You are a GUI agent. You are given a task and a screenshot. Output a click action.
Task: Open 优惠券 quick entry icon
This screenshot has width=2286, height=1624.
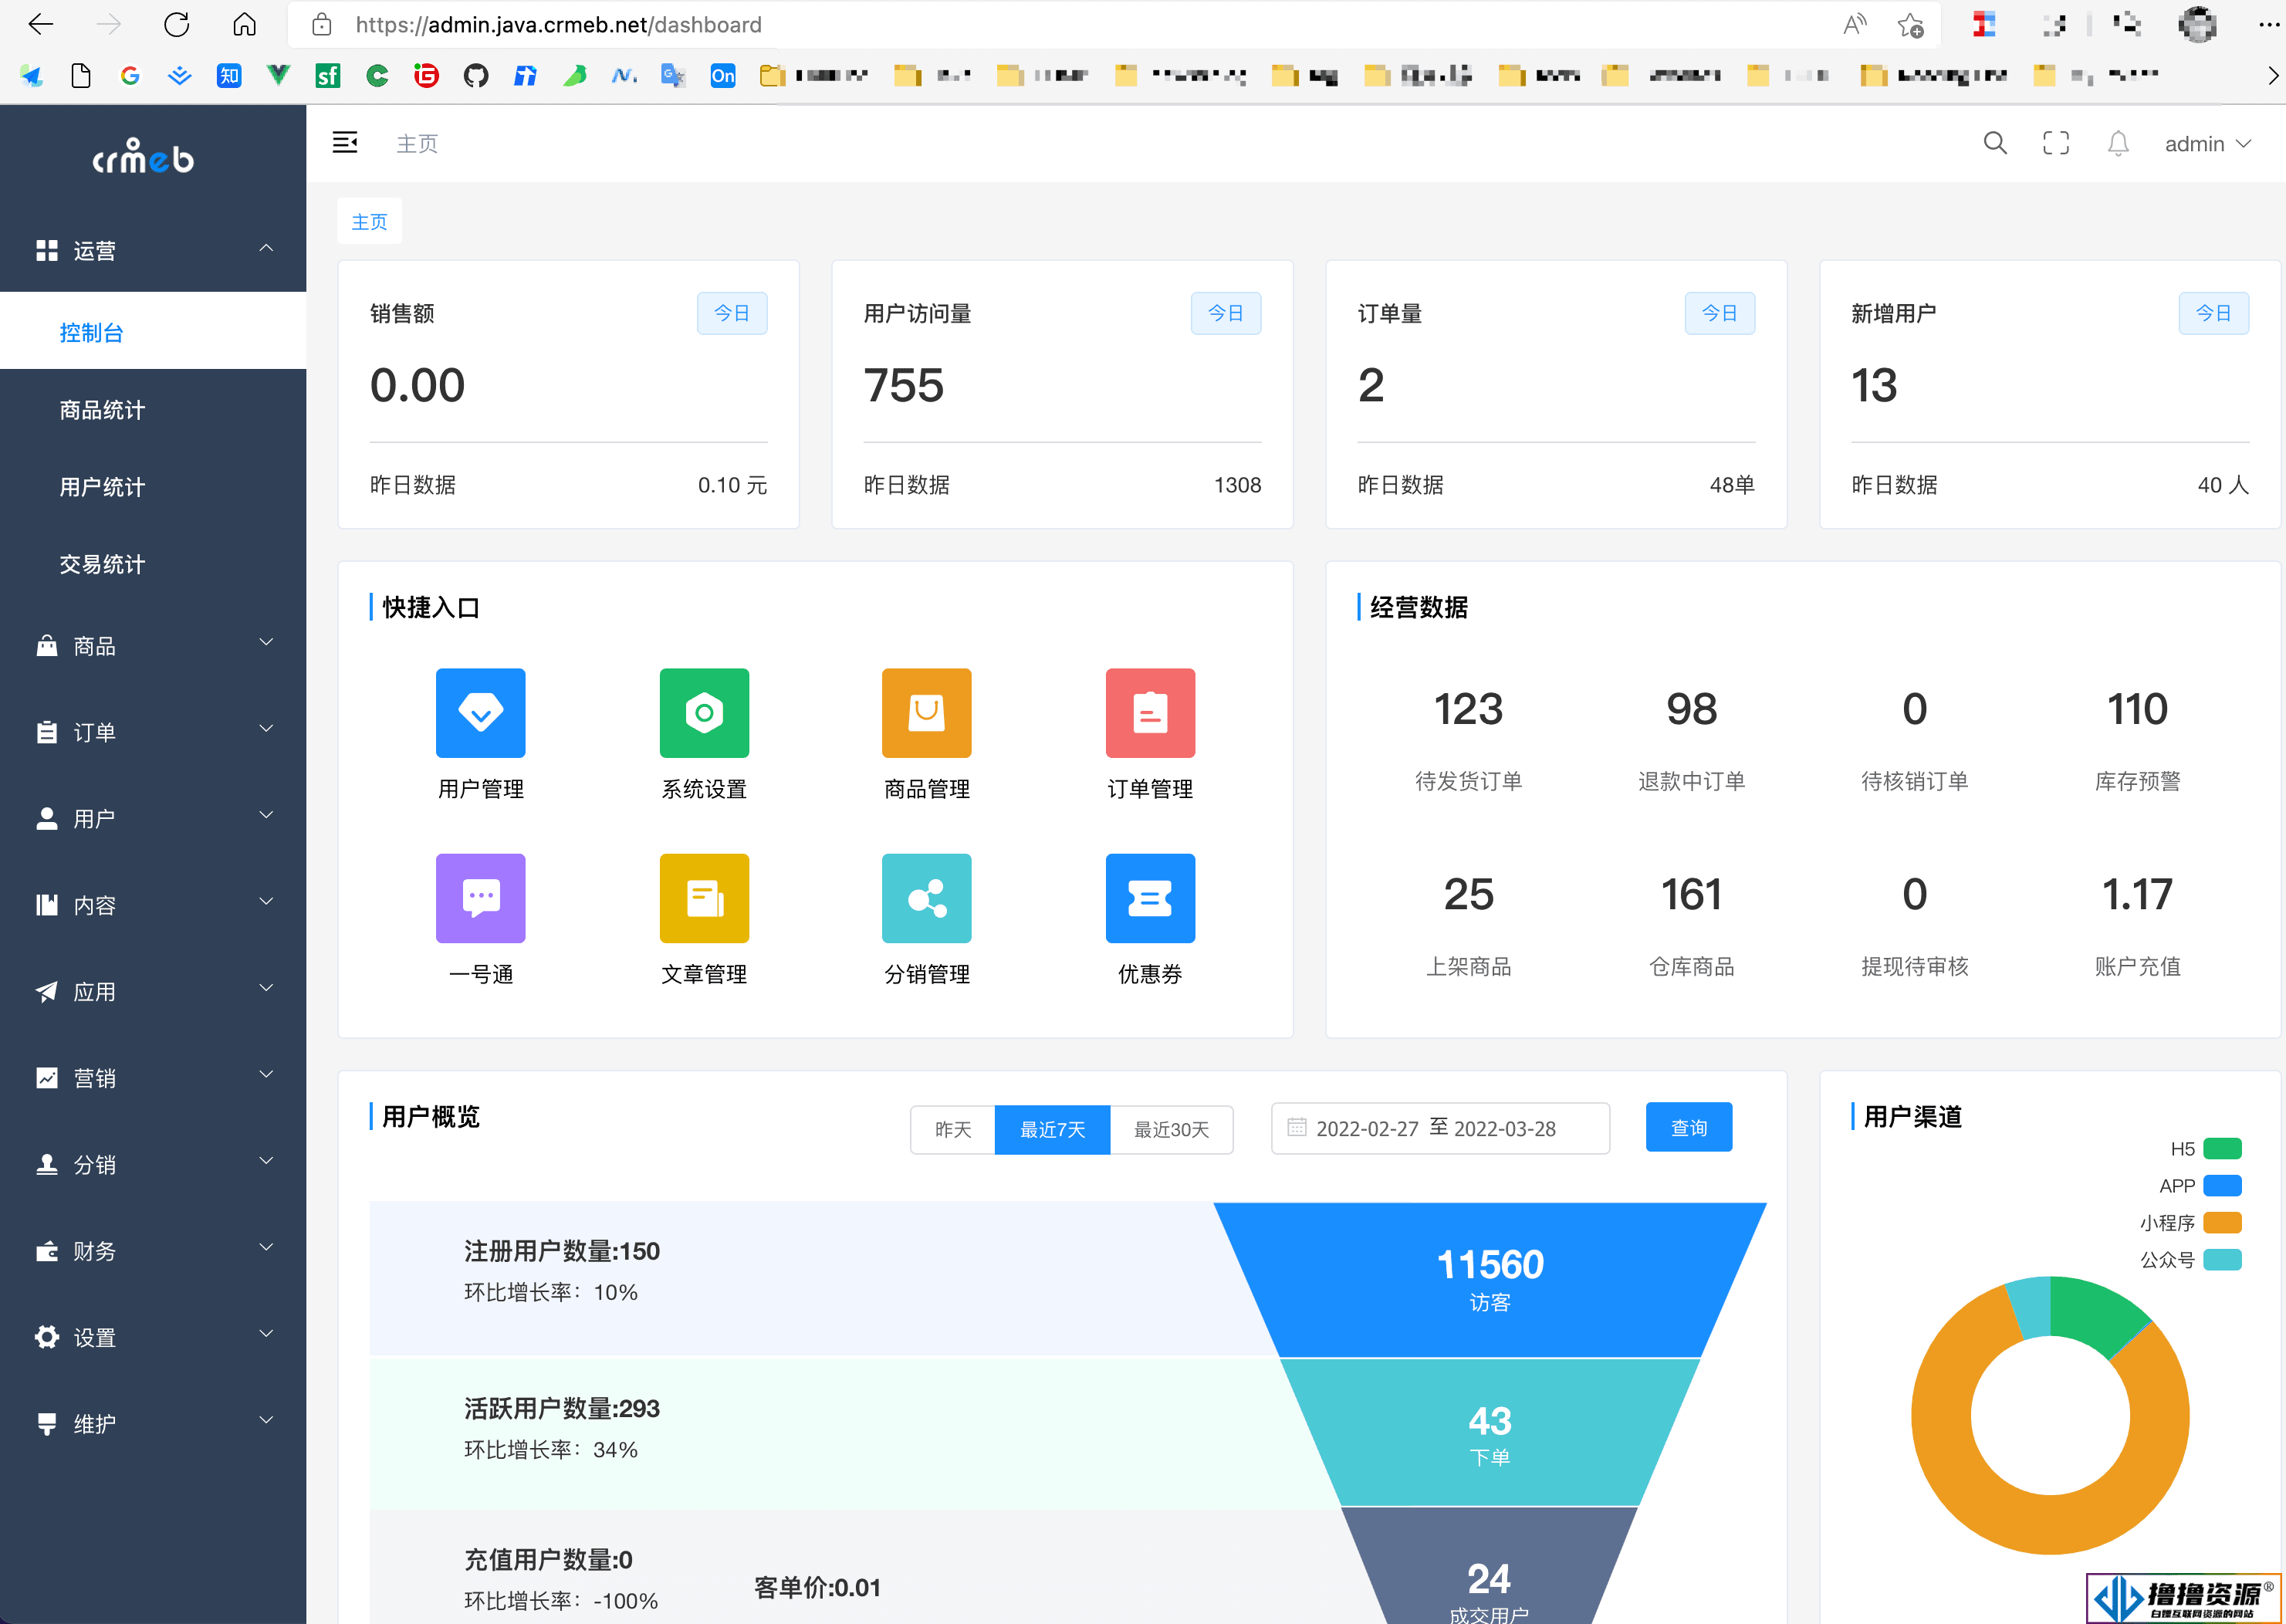coord(1150,898)
